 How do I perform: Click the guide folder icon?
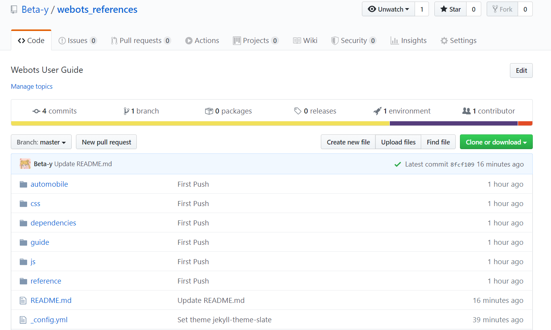(x=24, y=242)
